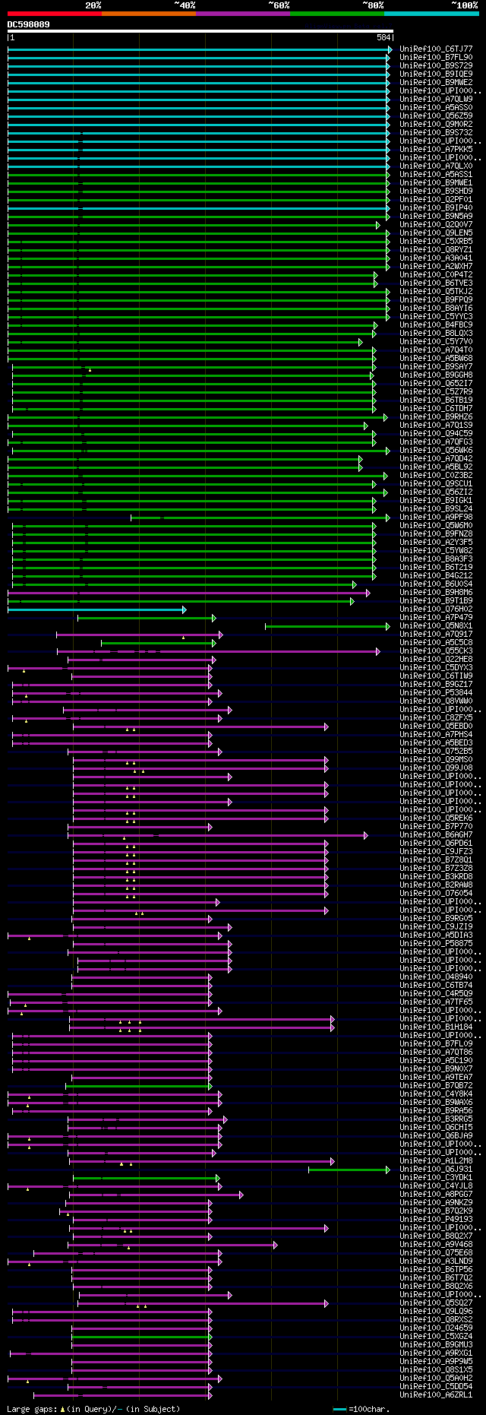
Task: Click the UniRef100_B6AGH7 label
Action: pyautogui.click(x=436, y=835)
